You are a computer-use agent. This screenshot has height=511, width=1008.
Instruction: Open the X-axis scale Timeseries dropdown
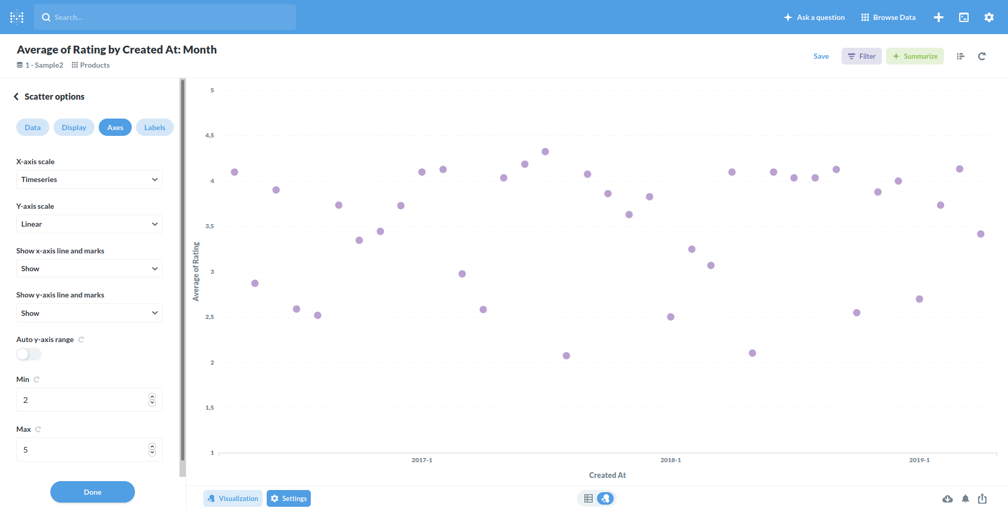pos(89,179)
